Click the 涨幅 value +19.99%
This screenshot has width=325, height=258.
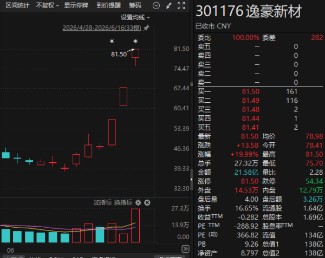tap(244, 154)
